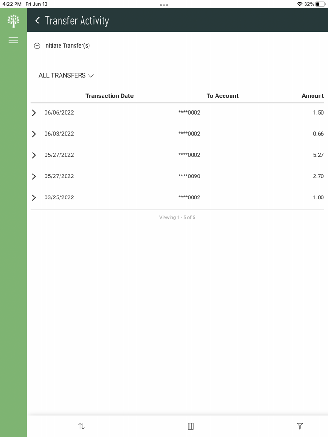Tap the 4:22 PM clock in status bar
This screenshot has height=437, width=328.
click(12, 4)
